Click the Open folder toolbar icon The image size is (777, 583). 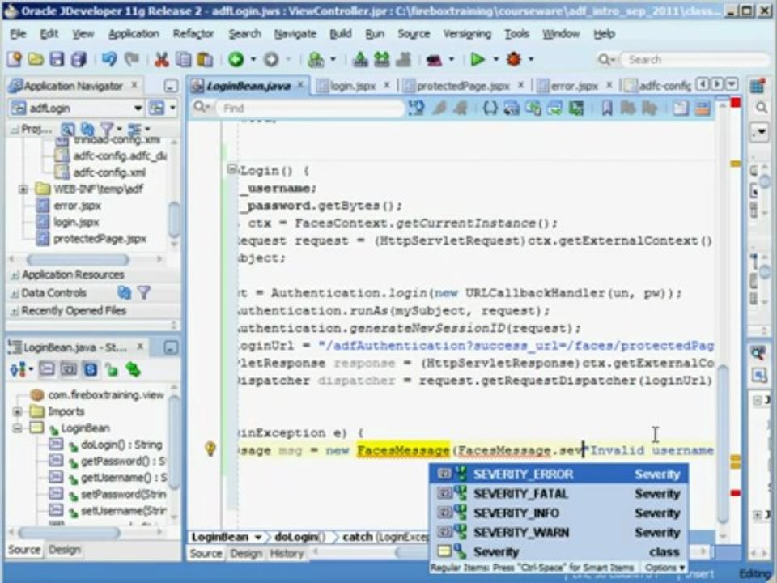pos(36,59)
